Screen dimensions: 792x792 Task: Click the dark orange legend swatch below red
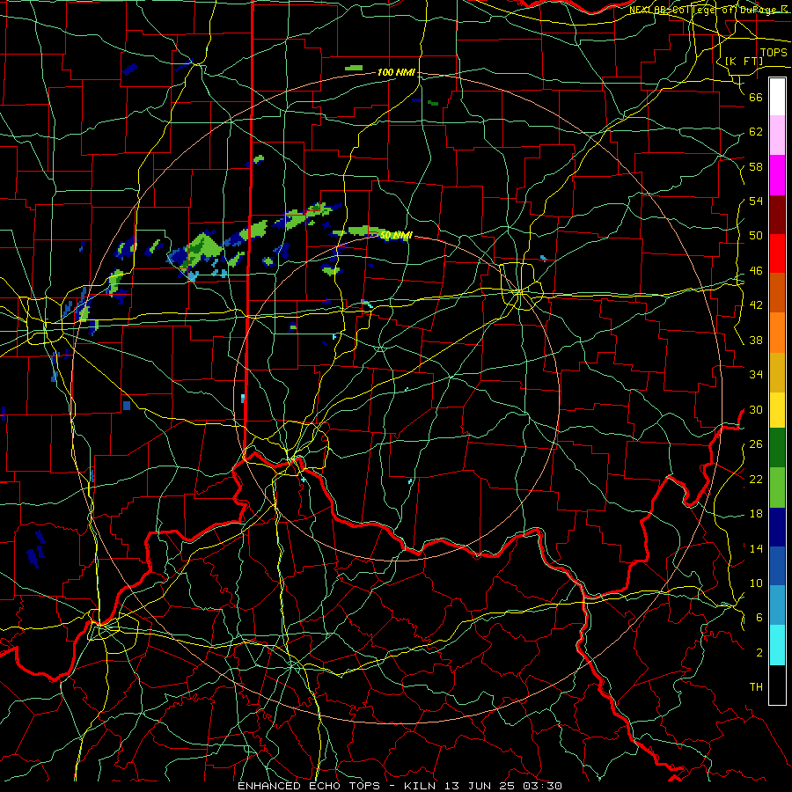777,293
